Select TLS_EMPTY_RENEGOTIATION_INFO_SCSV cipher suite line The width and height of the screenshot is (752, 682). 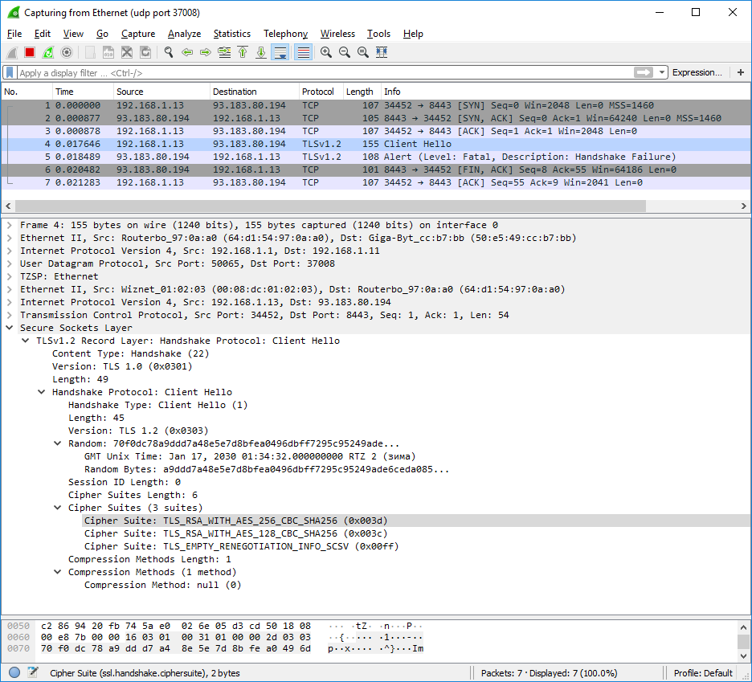pos(242,547)
